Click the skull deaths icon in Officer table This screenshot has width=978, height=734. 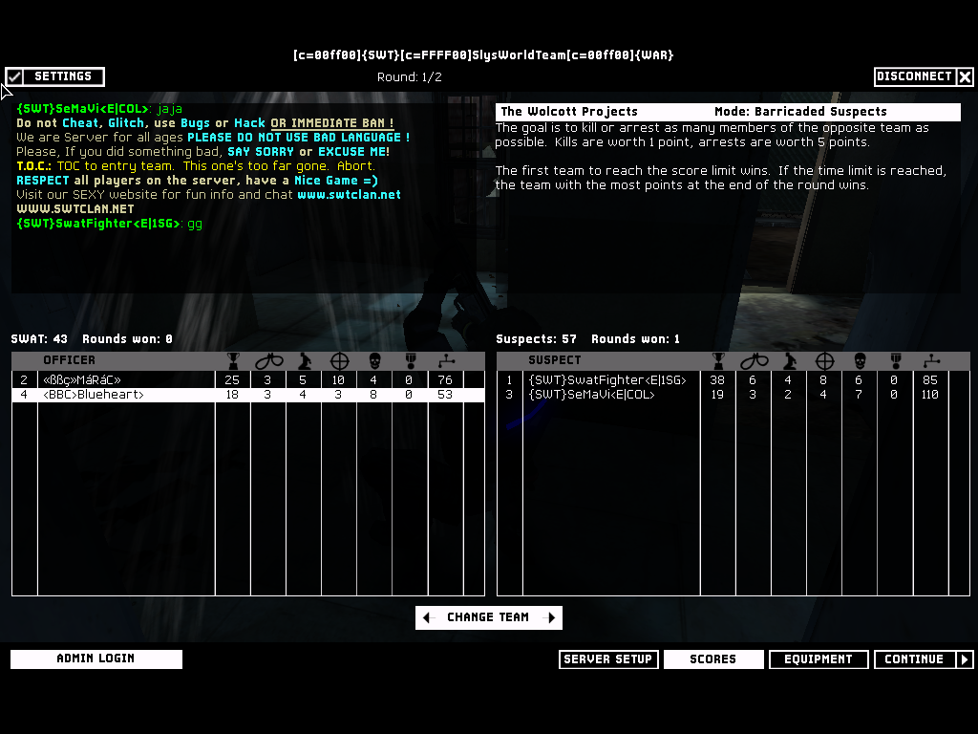click(374, 360)
